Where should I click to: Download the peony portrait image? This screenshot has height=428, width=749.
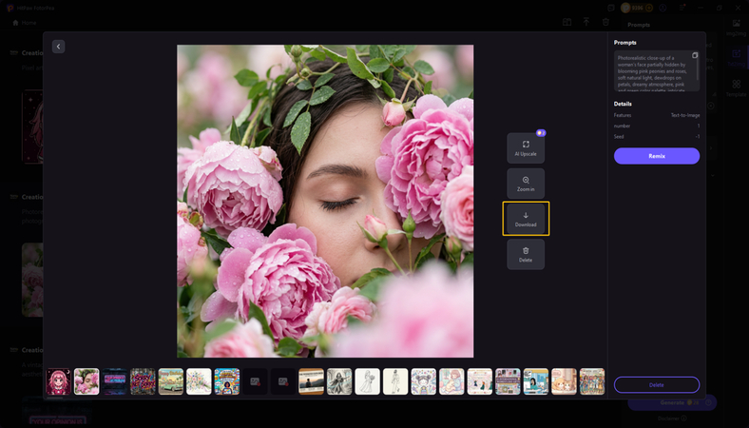526,219
